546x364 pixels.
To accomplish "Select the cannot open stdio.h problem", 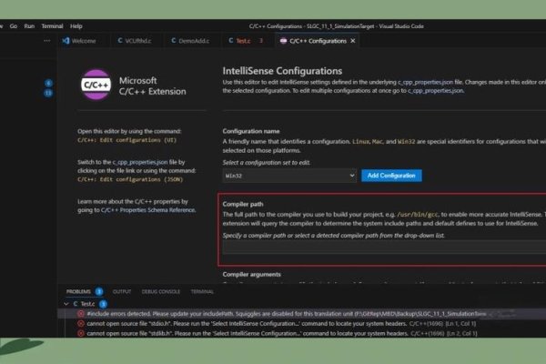I will tap(301, 324).
